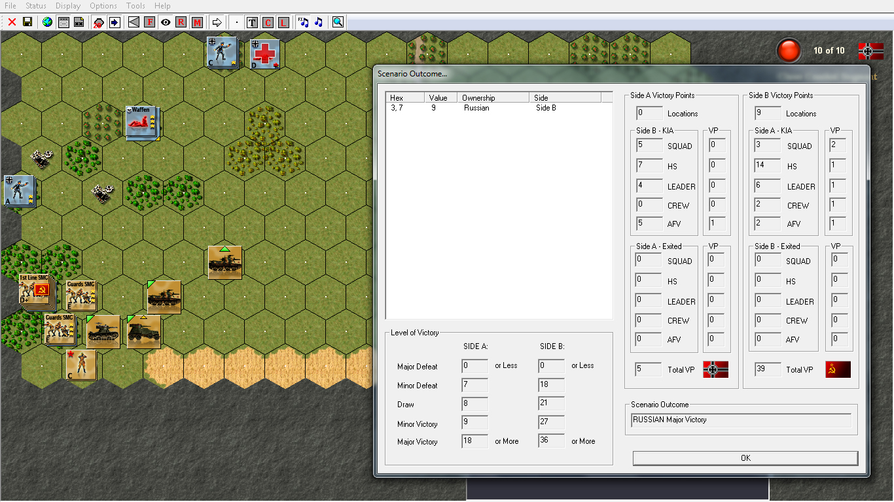Click the blue arrow box toolbar icon
Image resolution: width=894 pixels, height=502 pixels.
115,22
